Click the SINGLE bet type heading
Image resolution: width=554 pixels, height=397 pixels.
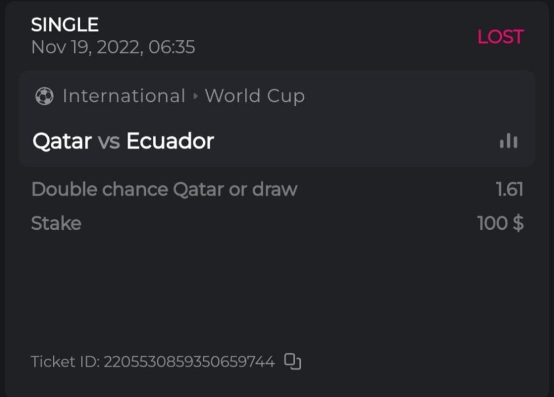[x=65, y=24]
